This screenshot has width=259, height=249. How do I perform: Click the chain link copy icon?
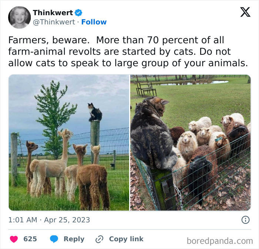[x=100, y=239]
